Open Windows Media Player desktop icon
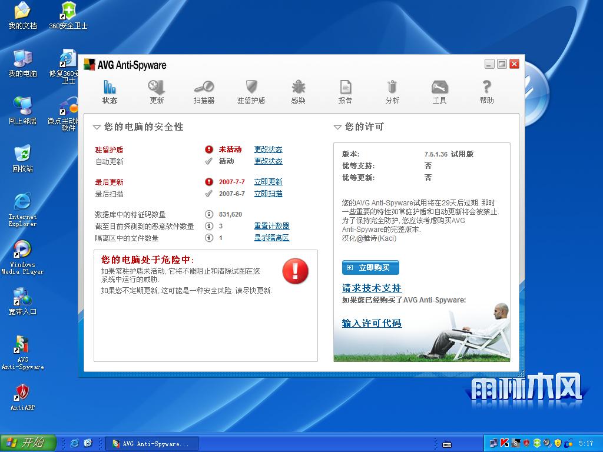The height and width of the screenshot is (452, 603). tap(23, 258)
